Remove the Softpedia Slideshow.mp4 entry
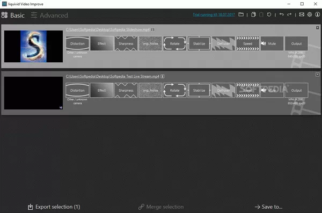The image size is (322, 213). [318, 27]
